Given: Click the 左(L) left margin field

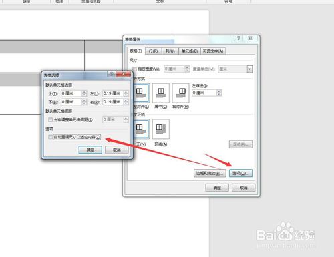Looking at the screenshot, I should coord(113,93).
